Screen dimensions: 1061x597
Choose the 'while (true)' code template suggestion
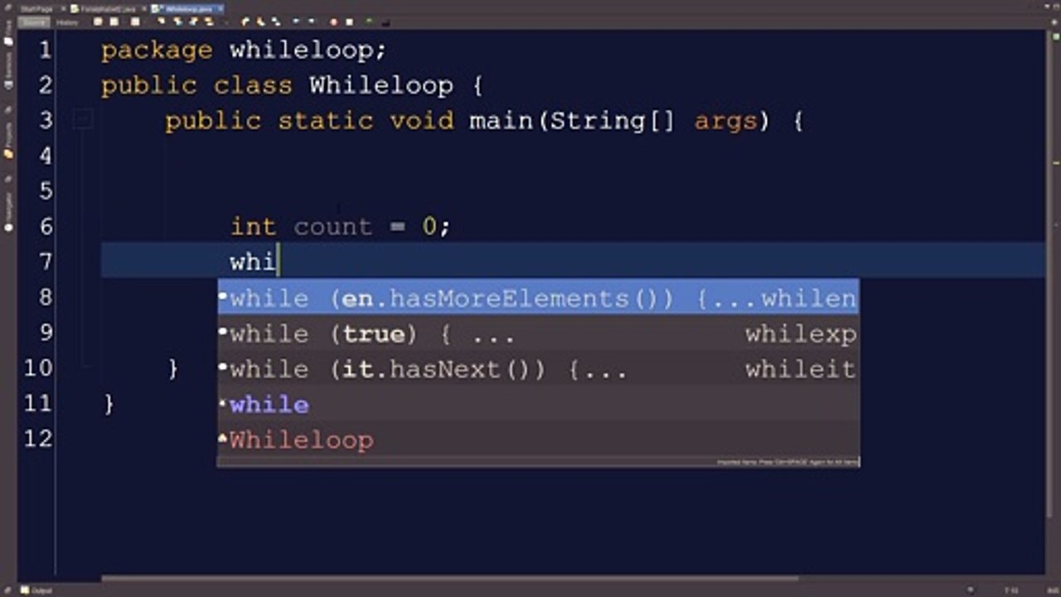pyautogui.click(x=538, y=333)
